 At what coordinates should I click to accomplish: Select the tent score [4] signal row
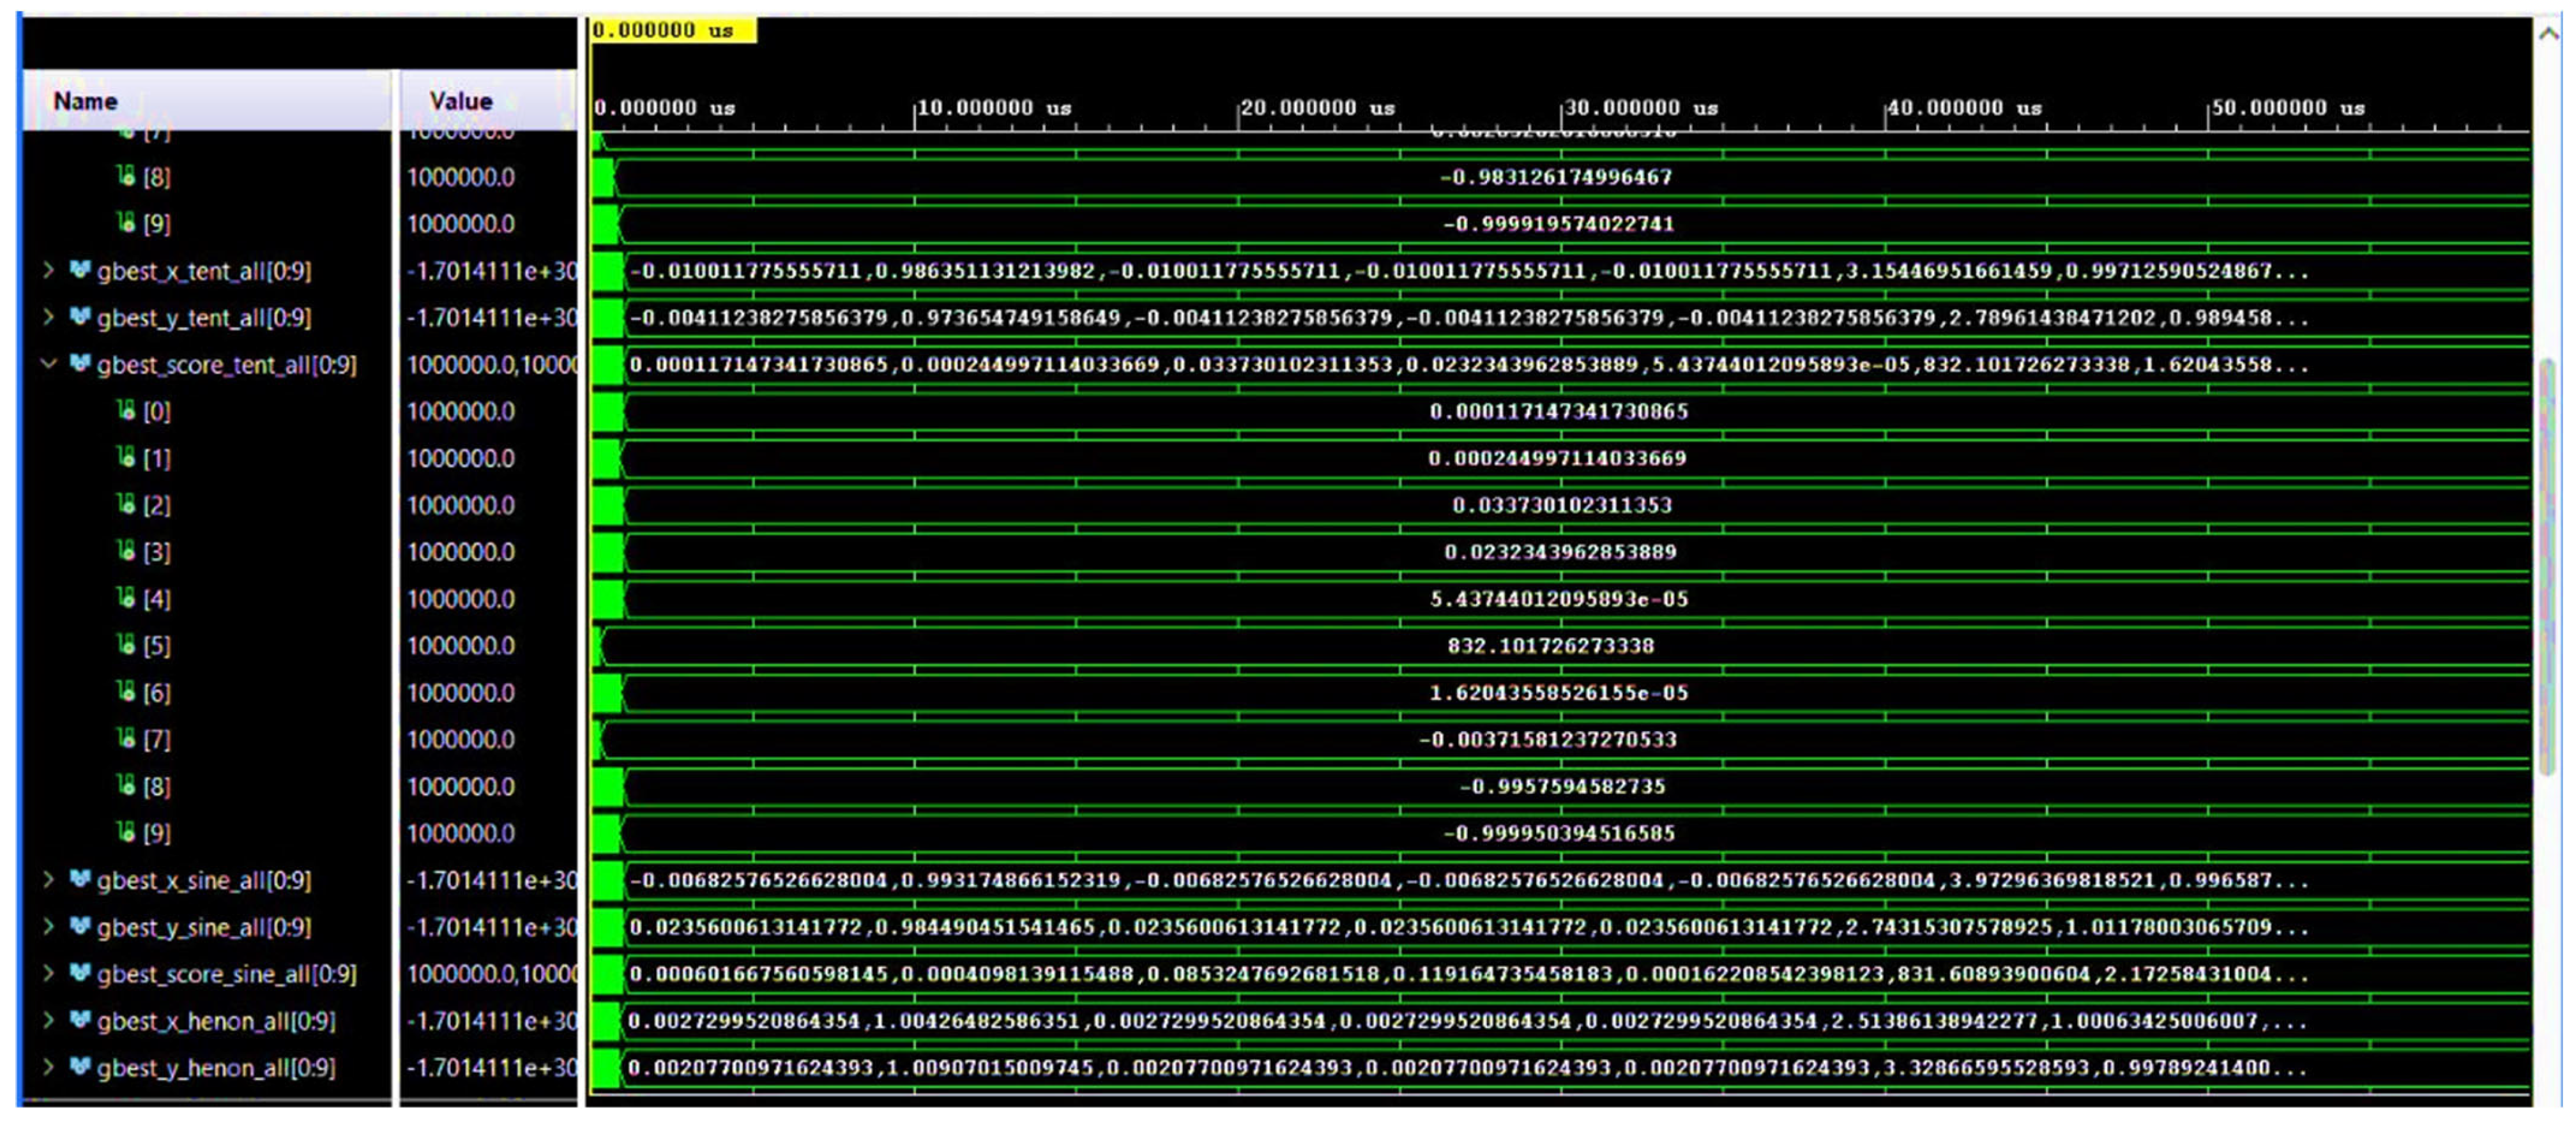[157, 598]
